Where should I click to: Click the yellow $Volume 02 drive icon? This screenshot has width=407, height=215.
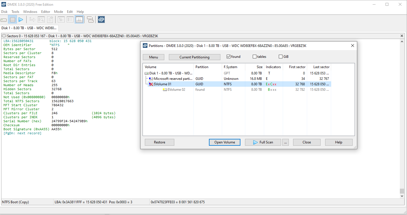165,90
